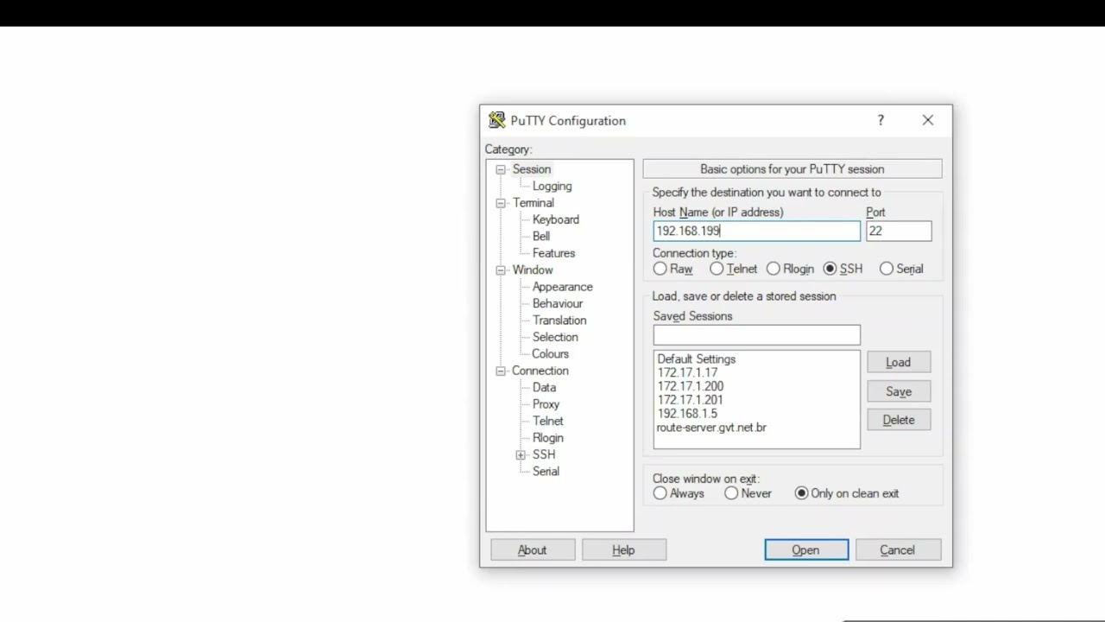The width and height of the screenshot is (1105, 622).
Task: Click the Cancel button
Action: point(897,550)
